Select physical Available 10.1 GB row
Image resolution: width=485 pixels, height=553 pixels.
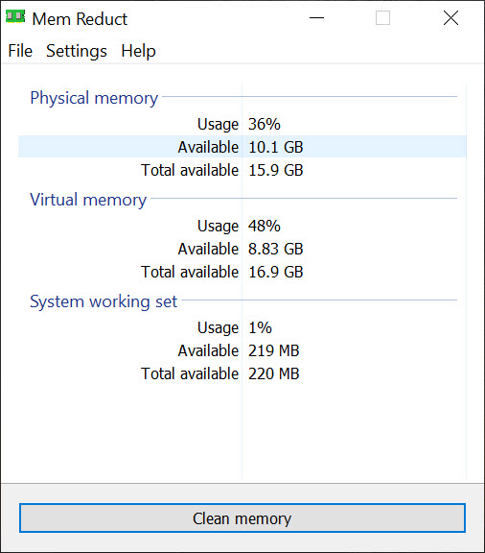click(242, 147)
